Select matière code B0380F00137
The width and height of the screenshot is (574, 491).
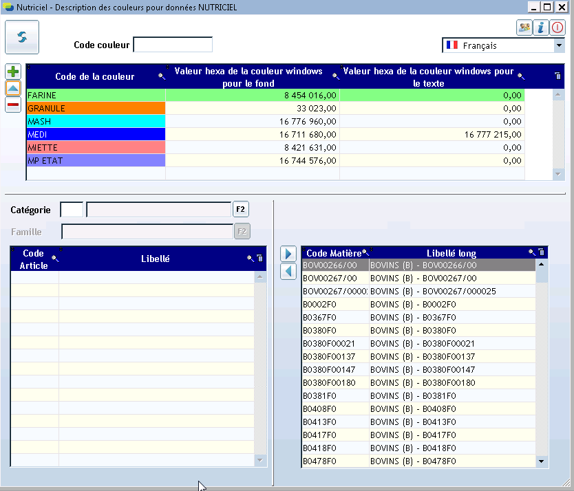[x=329, y=357]
